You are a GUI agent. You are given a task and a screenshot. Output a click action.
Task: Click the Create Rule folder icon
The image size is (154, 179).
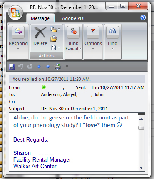point(54,38)
